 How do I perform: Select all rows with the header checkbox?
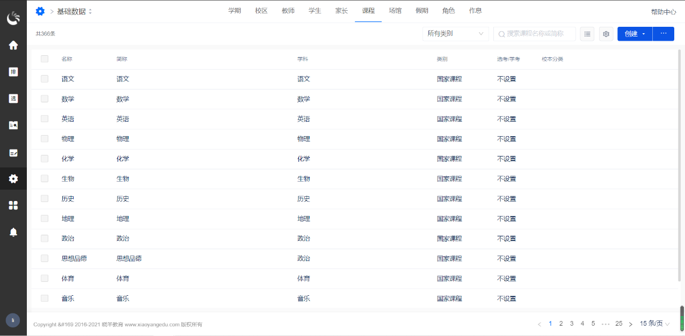45,59
